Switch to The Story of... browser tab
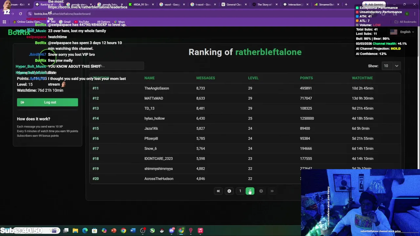 tap(264, 5)
